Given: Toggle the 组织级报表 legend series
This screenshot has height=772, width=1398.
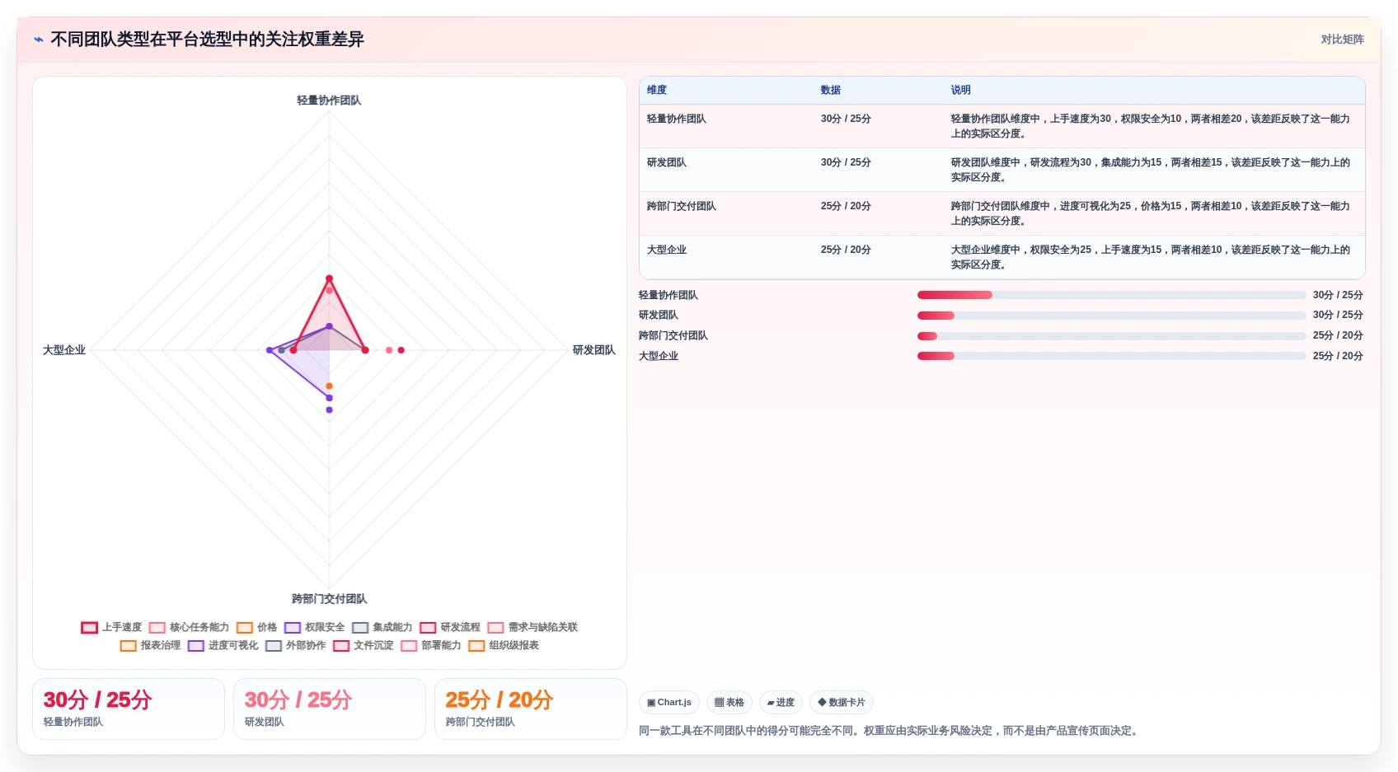Looking at the screenshot, I should point(503,645).
